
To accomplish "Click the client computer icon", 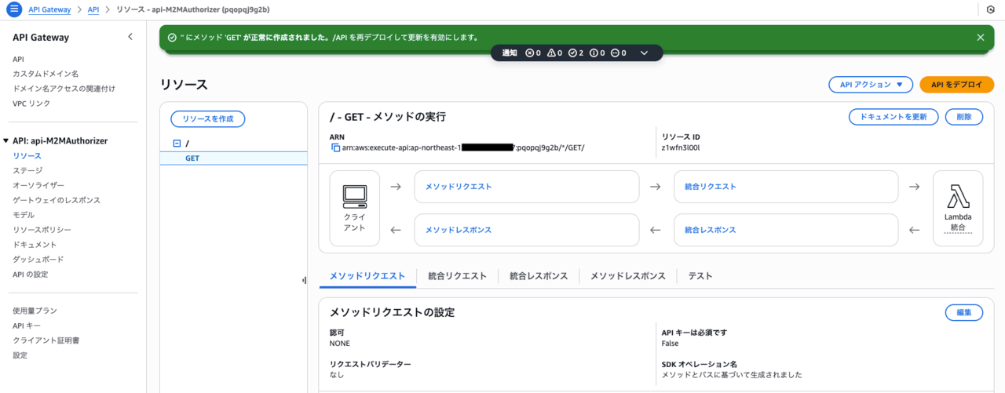I will tap(355, 196).
